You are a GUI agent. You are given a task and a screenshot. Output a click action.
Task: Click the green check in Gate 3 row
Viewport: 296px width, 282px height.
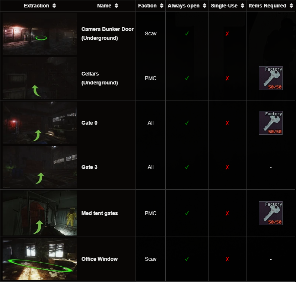187,167
